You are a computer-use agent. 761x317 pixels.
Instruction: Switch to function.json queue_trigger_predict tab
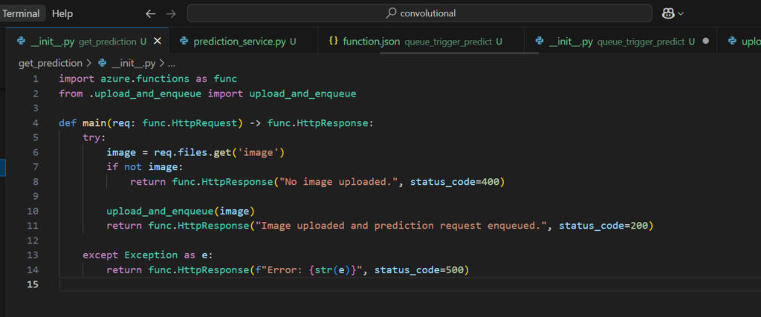(x=421, y=41)
